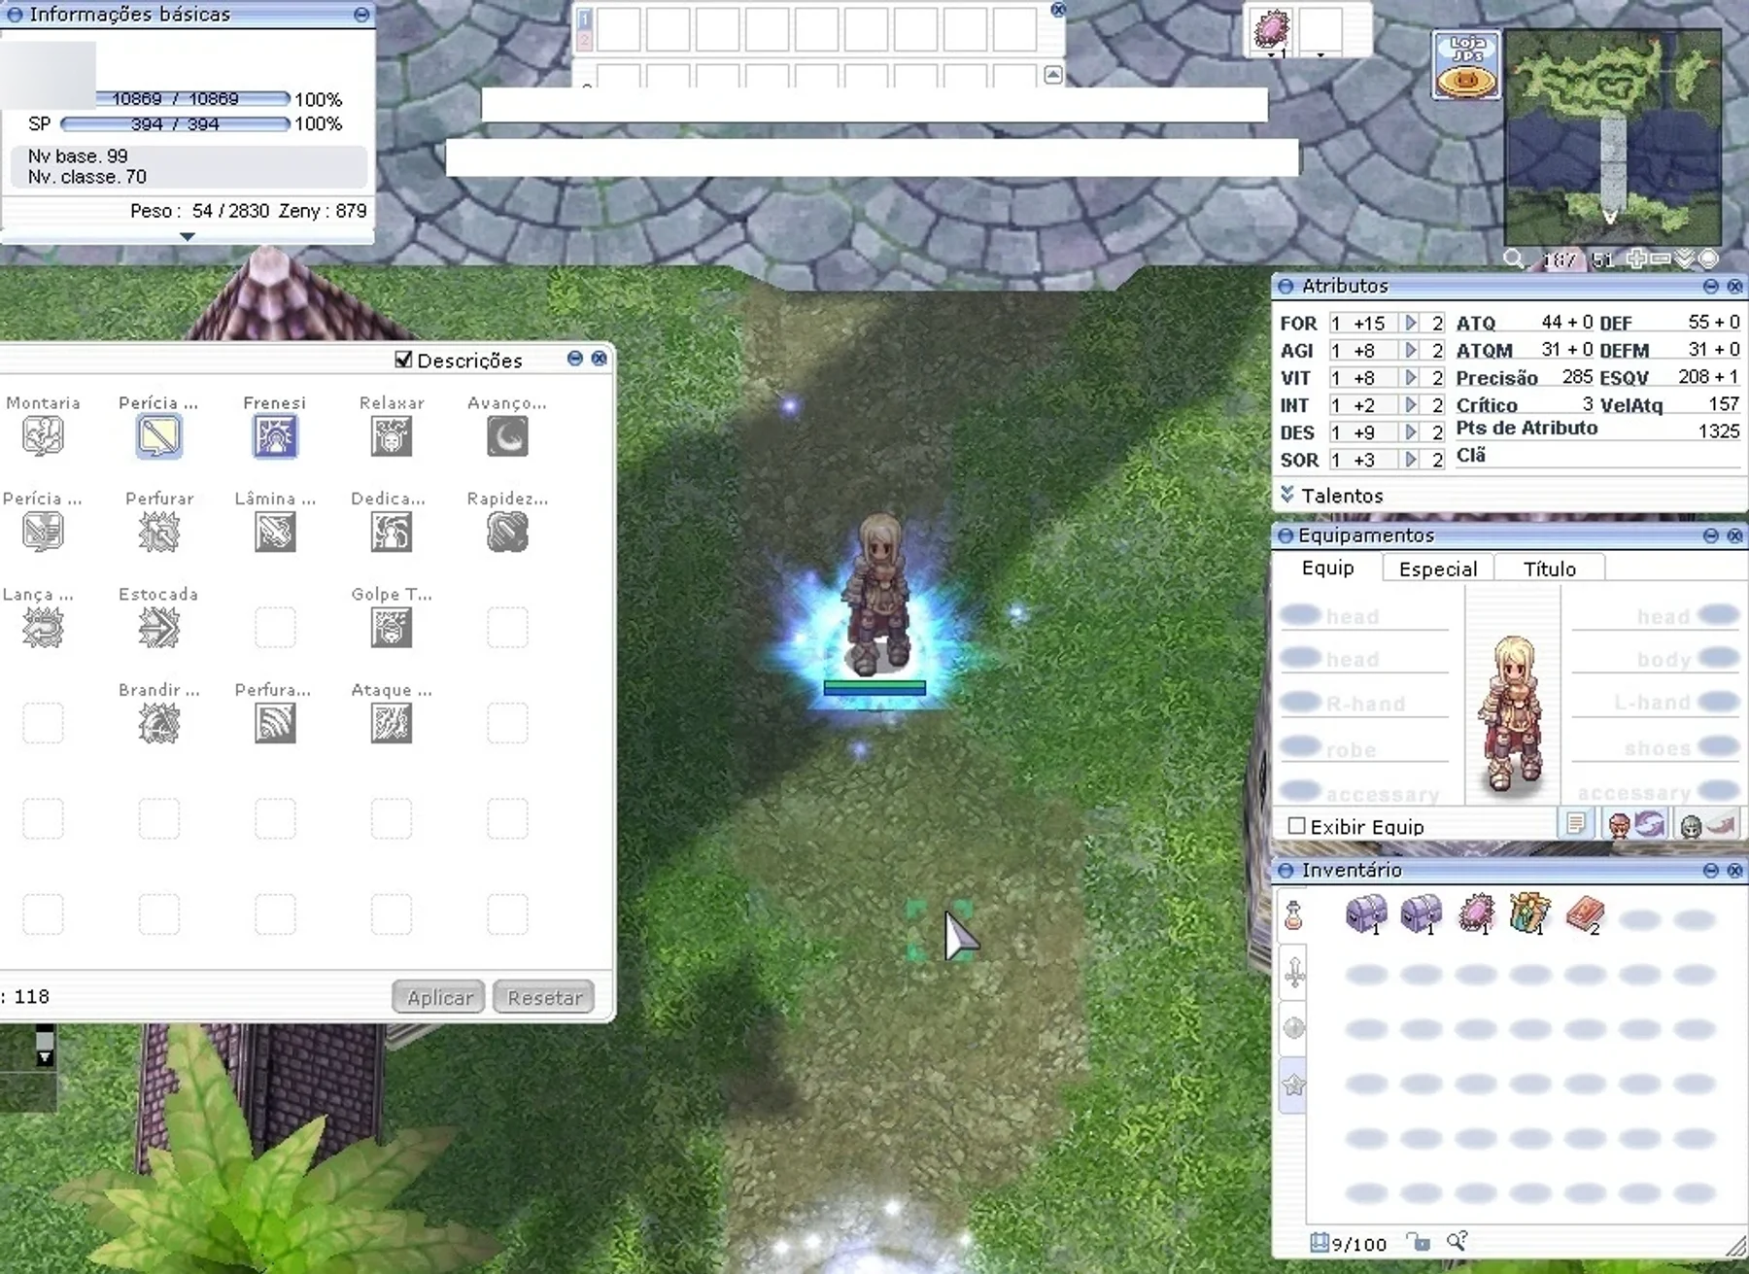Click the double-chevron under the minimap

click(1685, 259)
